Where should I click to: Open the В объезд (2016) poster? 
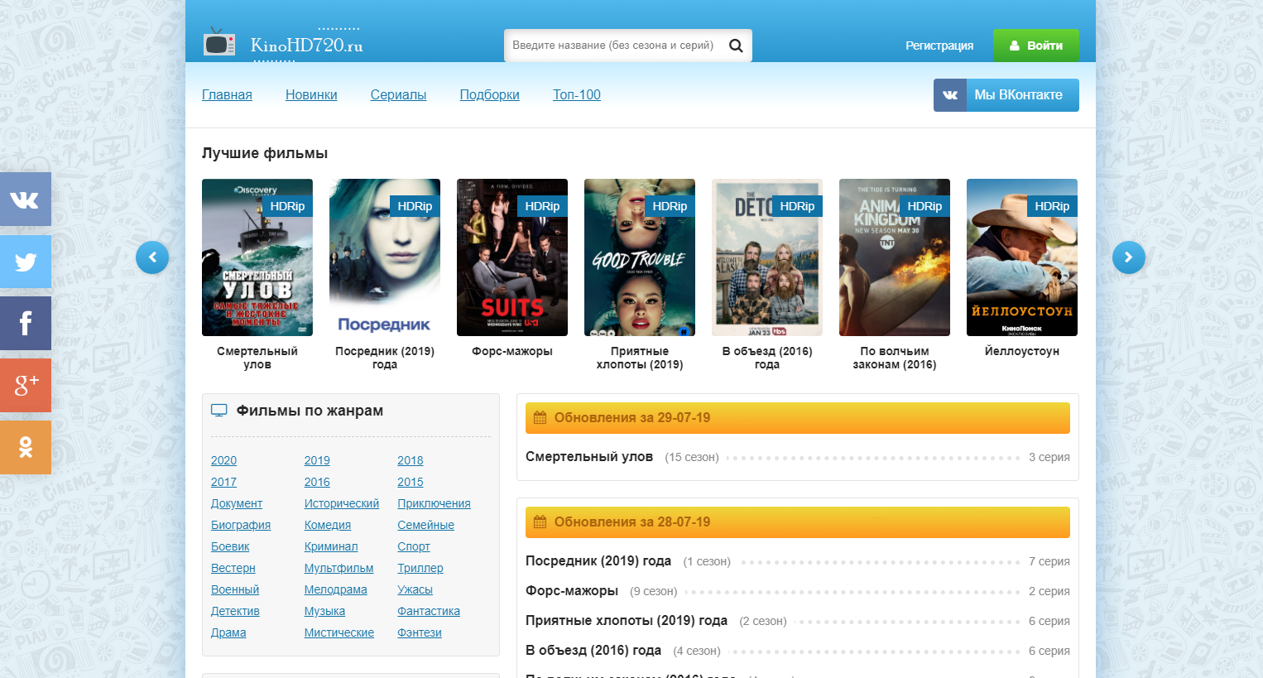(x=767, y=257)
